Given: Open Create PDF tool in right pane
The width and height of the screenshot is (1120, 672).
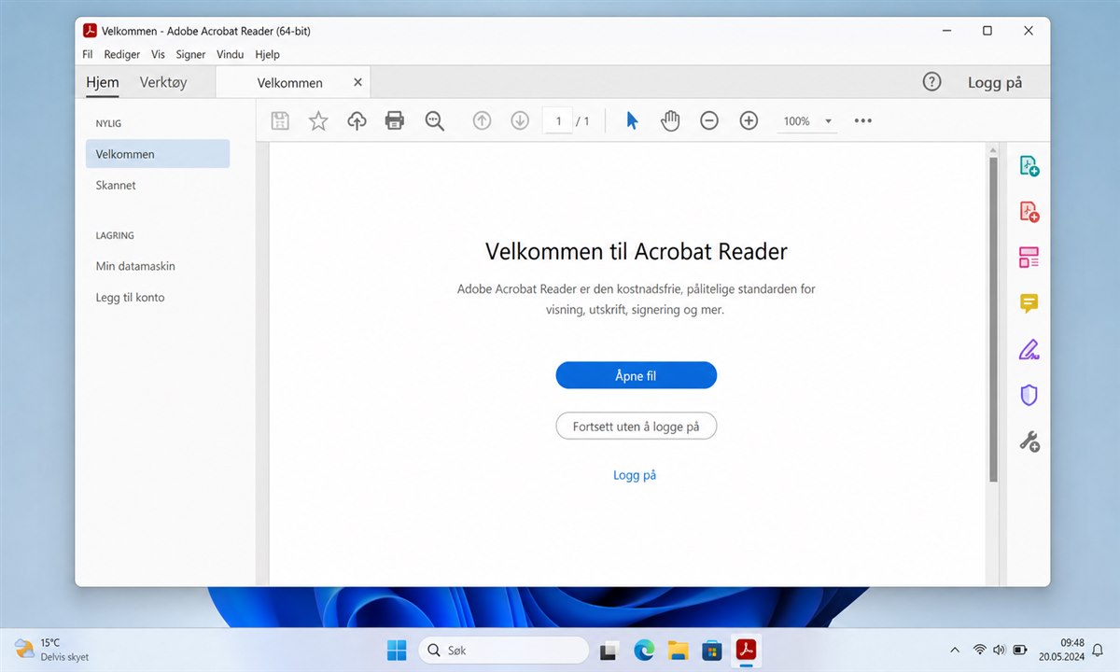Looking at the screenshot, I should tap(1029, 212).
